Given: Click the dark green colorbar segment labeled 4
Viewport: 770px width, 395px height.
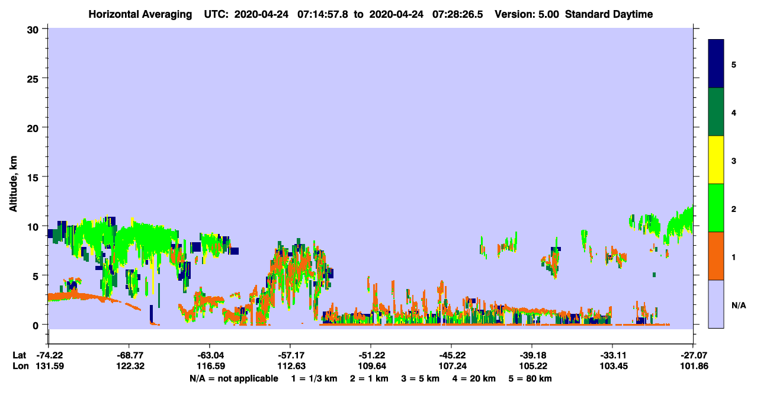Looking at the screenshot, I should tap(716, 112).
